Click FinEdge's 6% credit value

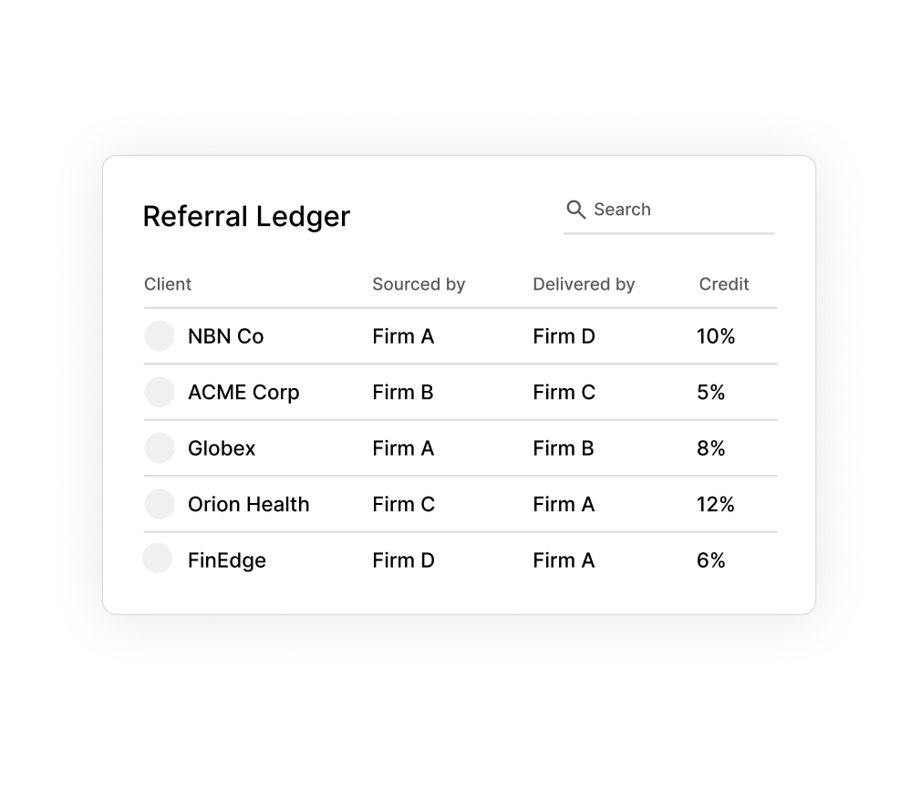pyautogui.click(x=710, y=560)
